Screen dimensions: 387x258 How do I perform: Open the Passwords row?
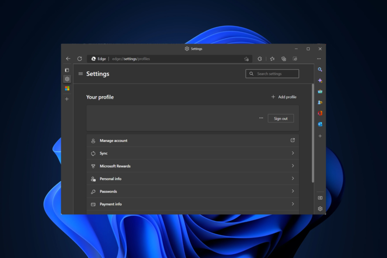tap(193, 192)
